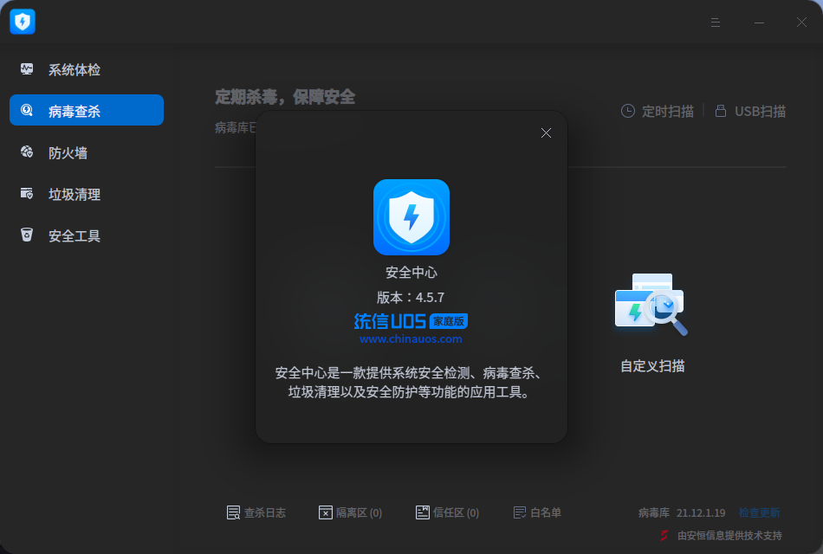Open the www.chinauos.com website link

point(411,337)
